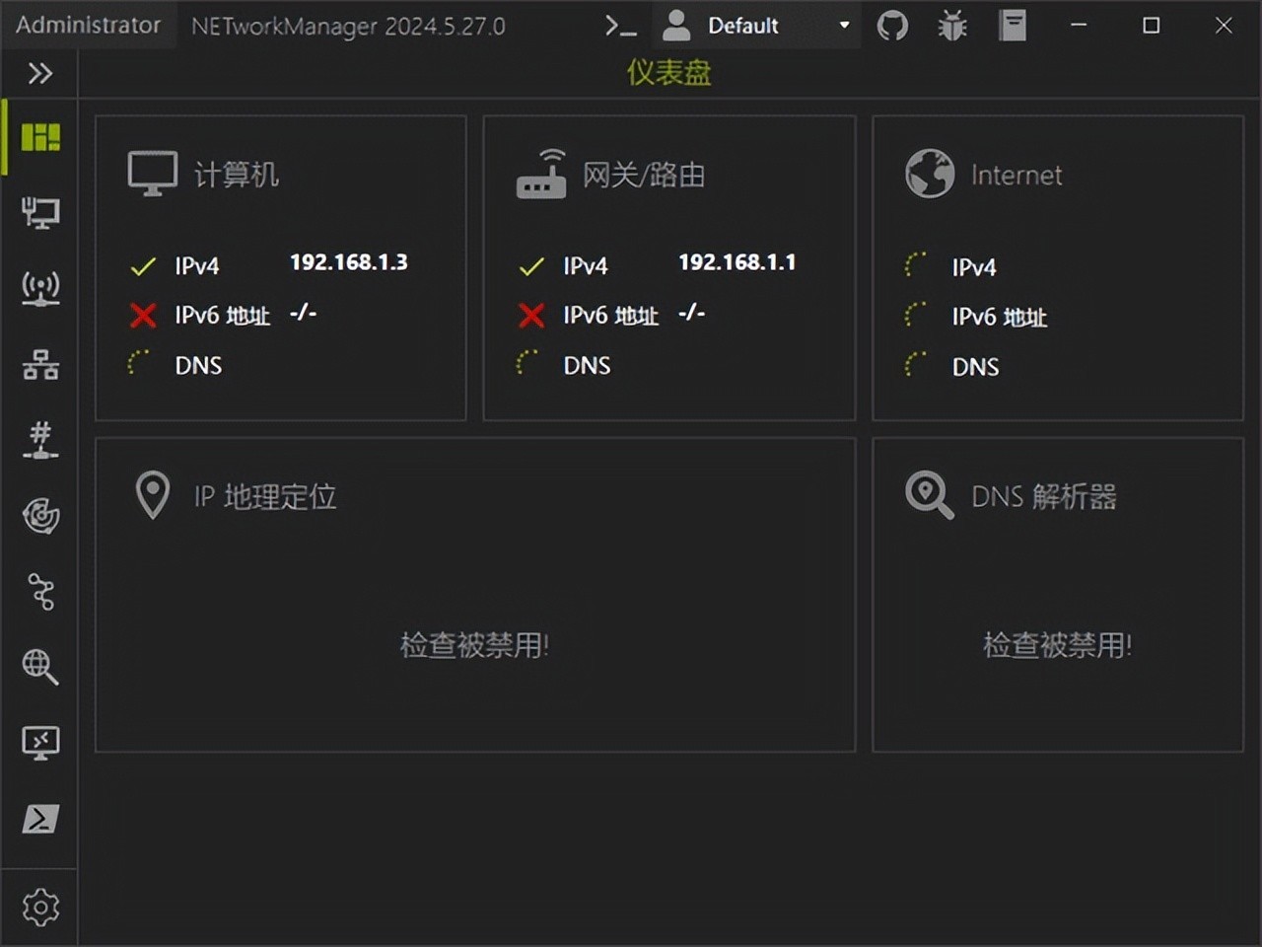Open the DNS Lookup globe search icon

click(x=40, y=667)
